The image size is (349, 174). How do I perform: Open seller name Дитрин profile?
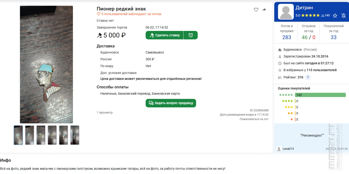304,8
